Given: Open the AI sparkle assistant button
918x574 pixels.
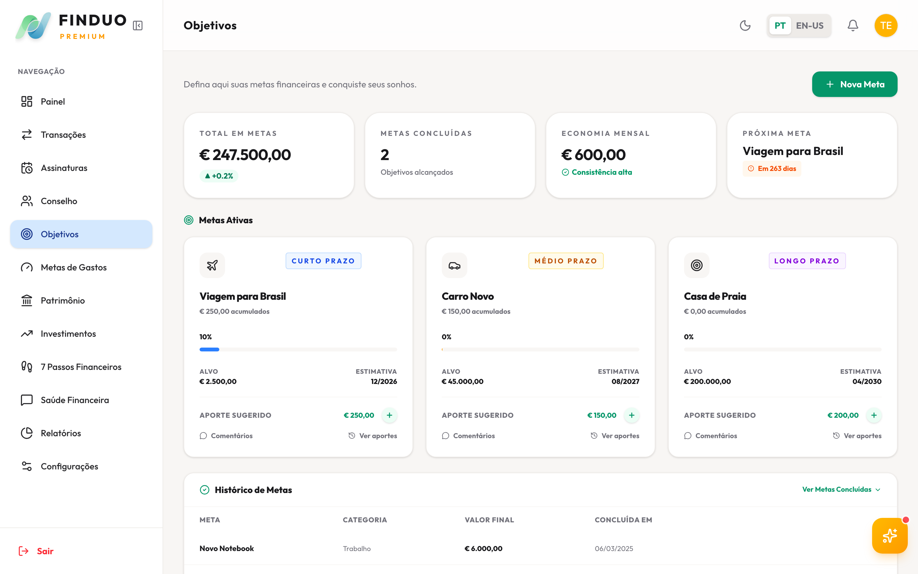Looking at the screenshot, I should click(x=889, y=536).
